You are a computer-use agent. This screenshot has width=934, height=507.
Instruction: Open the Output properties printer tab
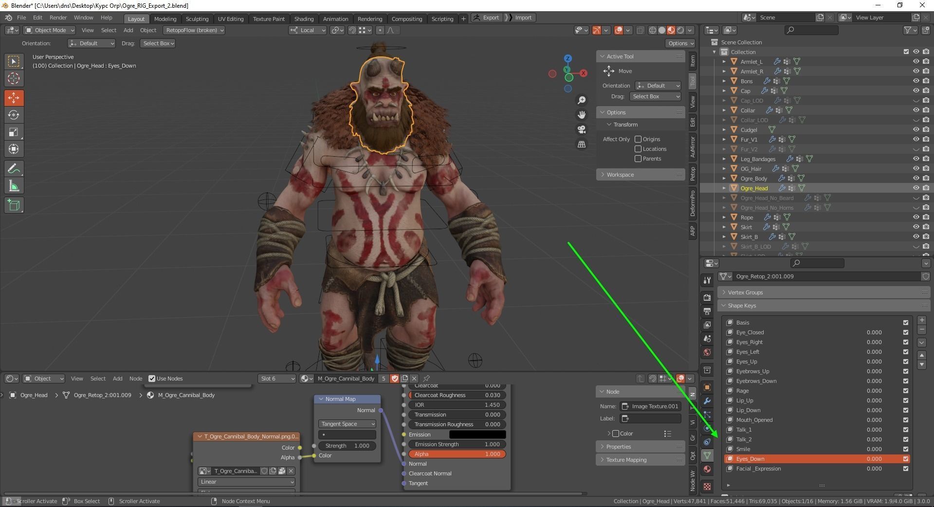707,311
